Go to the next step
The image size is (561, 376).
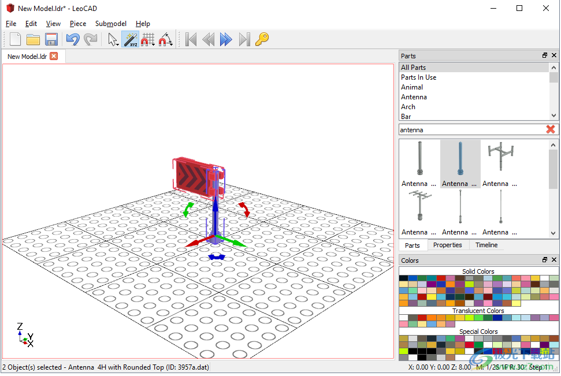coord(226,39)
